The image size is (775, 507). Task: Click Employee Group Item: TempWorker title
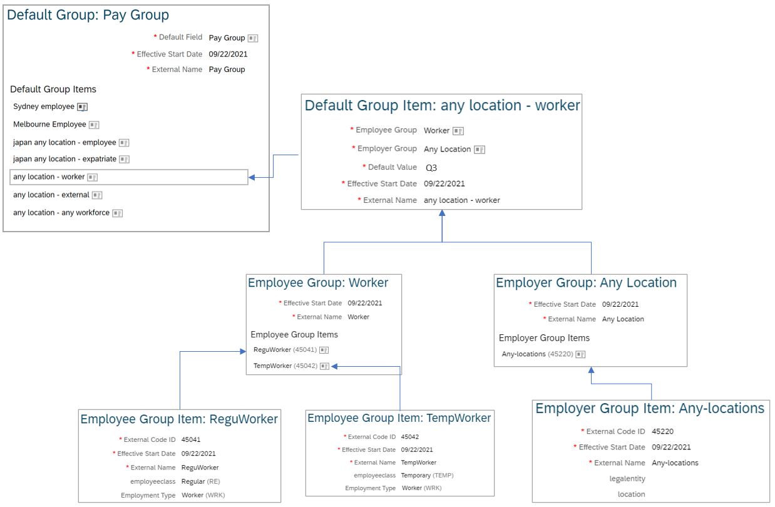[399, 418]
